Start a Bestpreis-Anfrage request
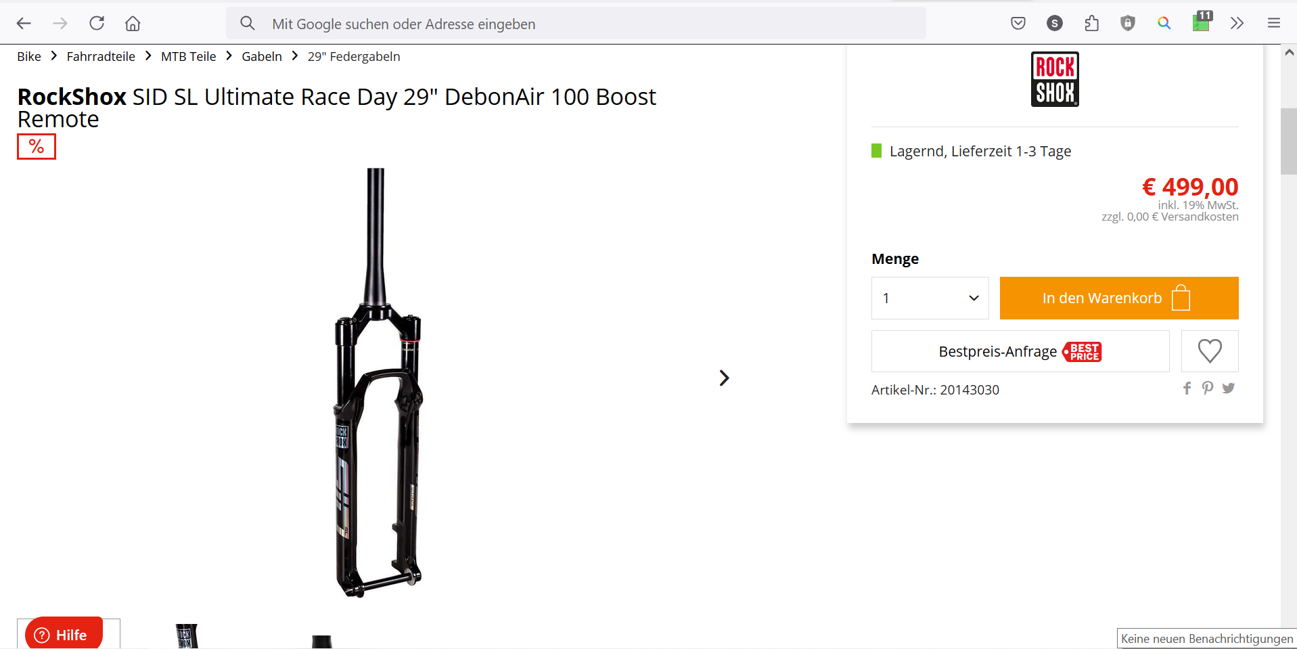 point(1020,351)
